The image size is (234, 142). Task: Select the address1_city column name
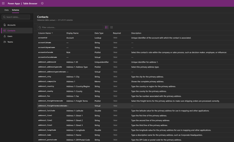pyautogui.click(x=44, y=77)
